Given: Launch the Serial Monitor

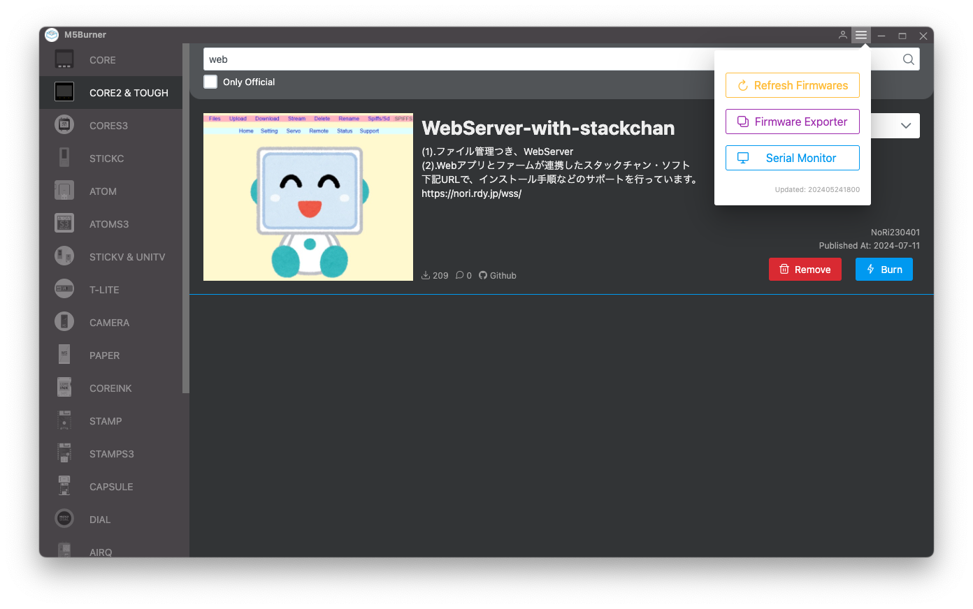Looking at the screenshot, I should 793,158.
